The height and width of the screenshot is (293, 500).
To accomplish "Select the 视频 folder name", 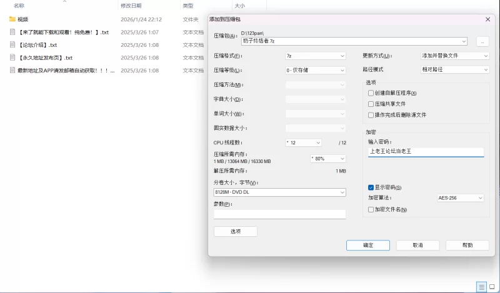I will (x=22, y=19).
